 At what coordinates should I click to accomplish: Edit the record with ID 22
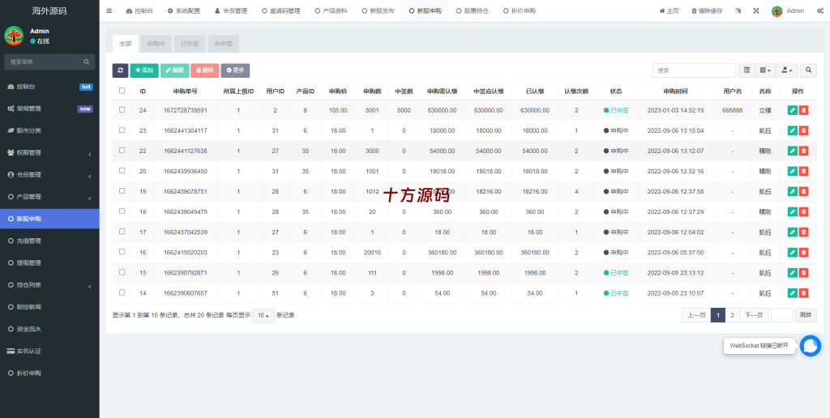pos(793,151)
